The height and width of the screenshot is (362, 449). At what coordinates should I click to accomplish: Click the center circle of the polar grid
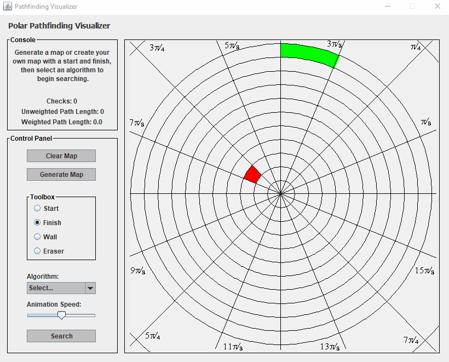click(280, 194)
